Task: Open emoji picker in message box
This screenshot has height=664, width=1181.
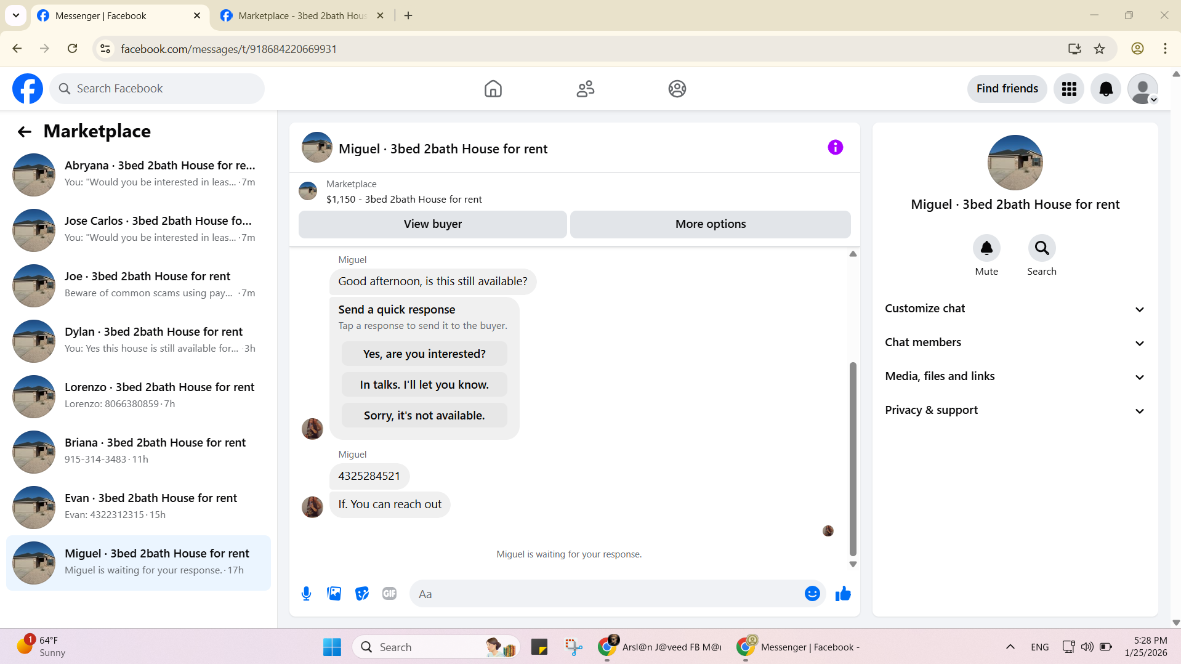Action: pyautogui.click(x=812, y=594)
